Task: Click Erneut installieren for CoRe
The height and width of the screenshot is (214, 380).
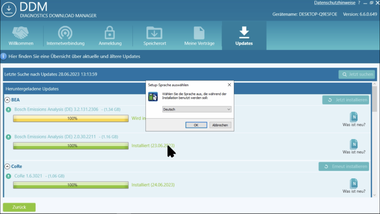Action: click(x=344, y=166)
